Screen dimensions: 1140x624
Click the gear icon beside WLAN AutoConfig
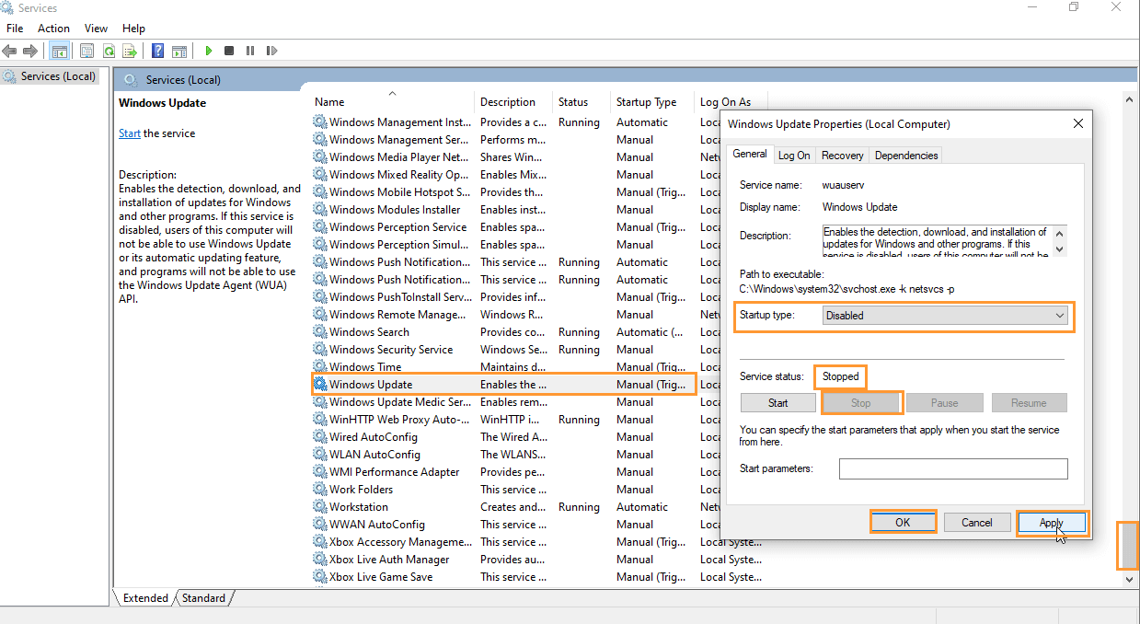click(320, 455)
